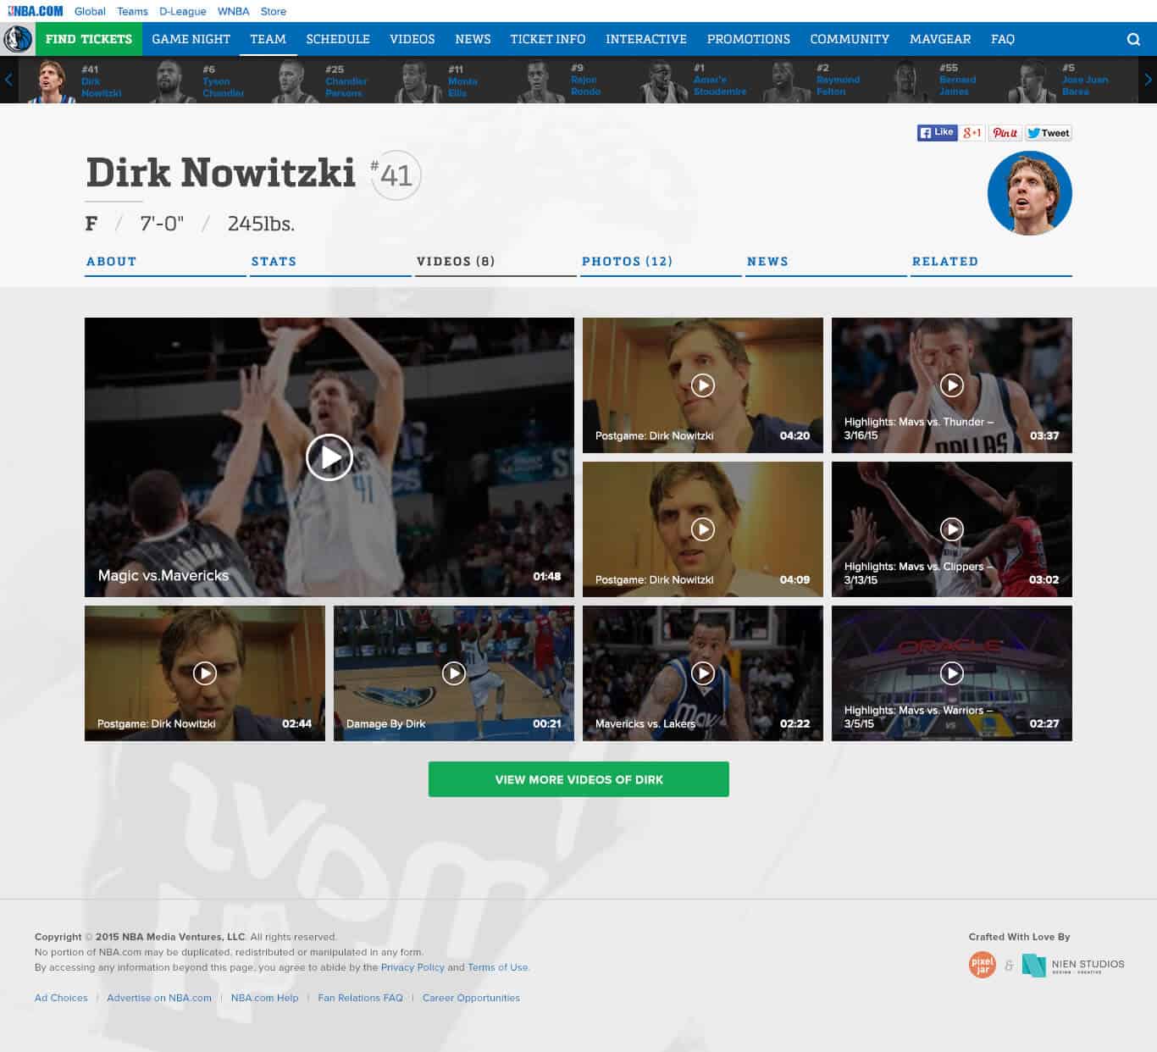
Task: Open the Find Tickets button
Action: pos(89,39)
